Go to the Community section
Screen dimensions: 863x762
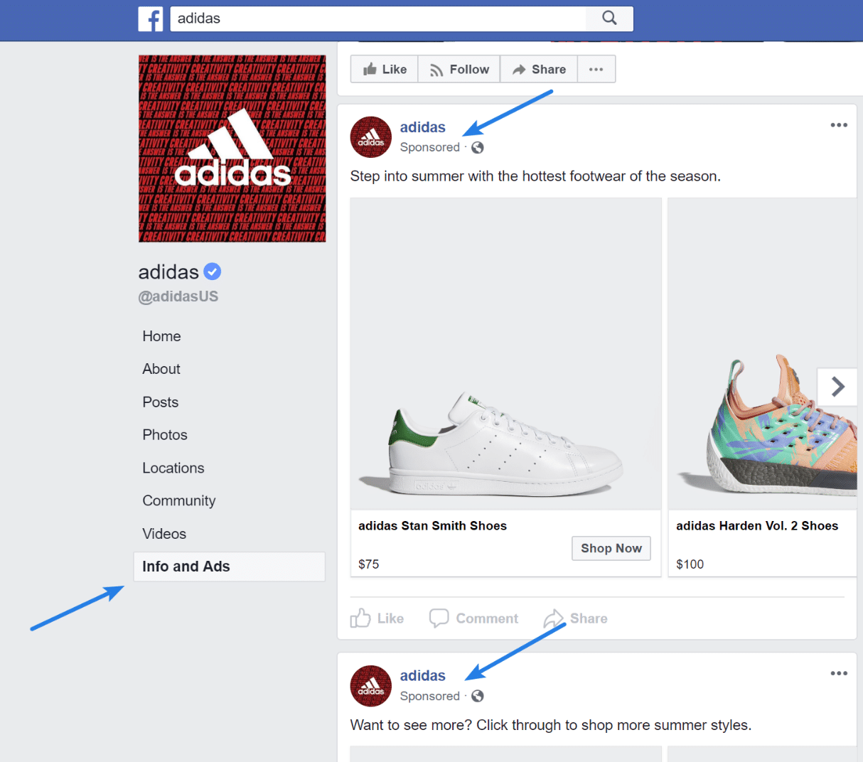pos(179,500)
